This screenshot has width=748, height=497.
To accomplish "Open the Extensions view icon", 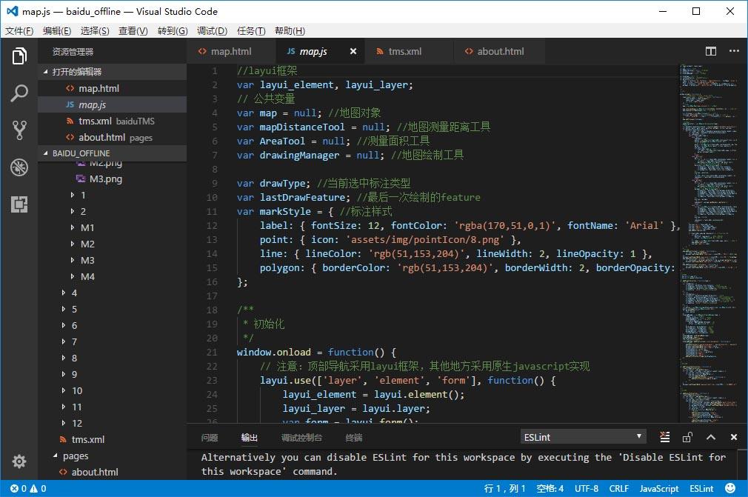I will [19, 204].
